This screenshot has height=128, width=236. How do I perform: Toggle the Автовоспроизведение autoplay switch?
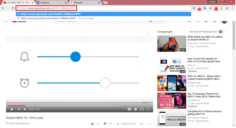tap(222, 32)
